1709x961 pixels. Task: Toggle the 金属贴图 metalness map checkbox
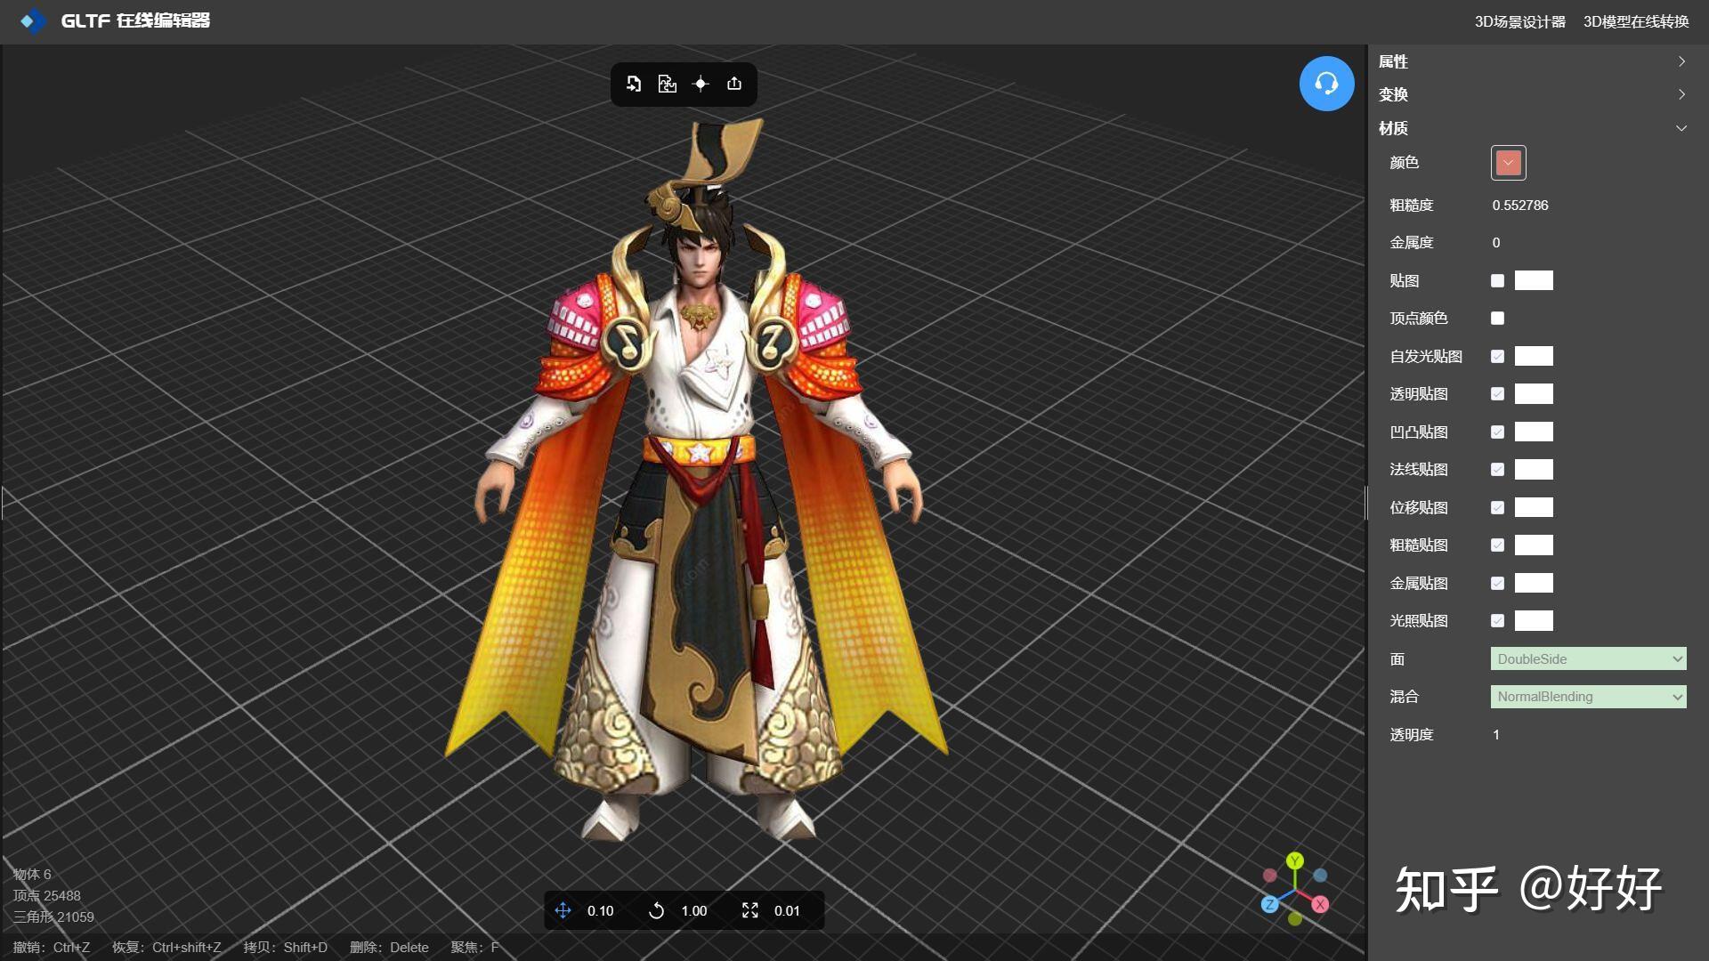1497,583
